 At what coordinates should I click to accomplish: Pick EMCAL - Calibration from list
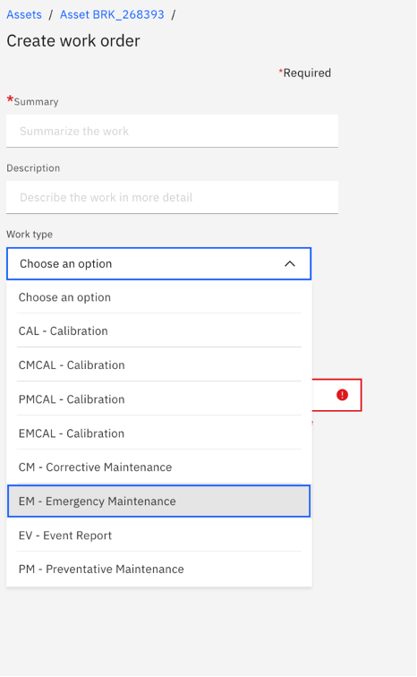(x=159, y=433)
